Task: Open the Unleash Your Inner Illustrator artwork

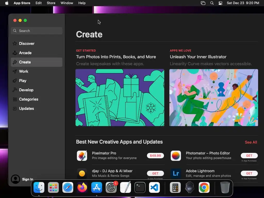Action: tap(214, 97)
